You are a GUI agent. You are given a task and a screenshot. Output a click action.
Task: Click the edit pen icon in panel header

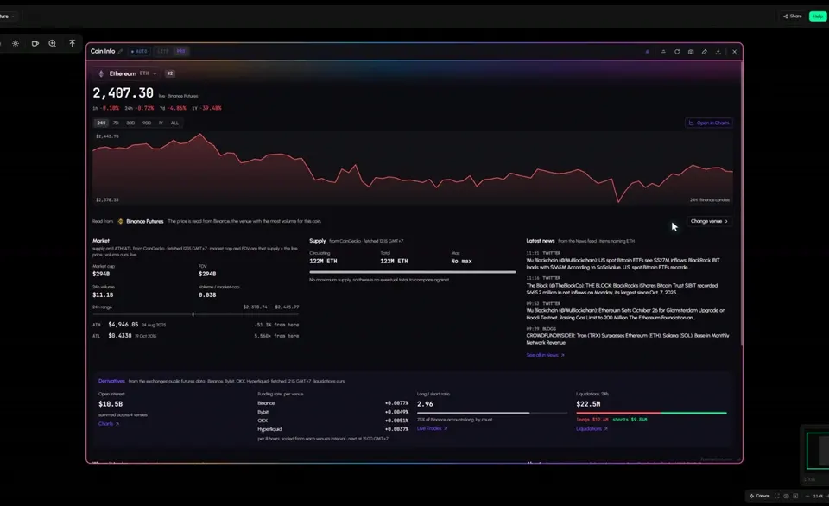click(705, 52)
